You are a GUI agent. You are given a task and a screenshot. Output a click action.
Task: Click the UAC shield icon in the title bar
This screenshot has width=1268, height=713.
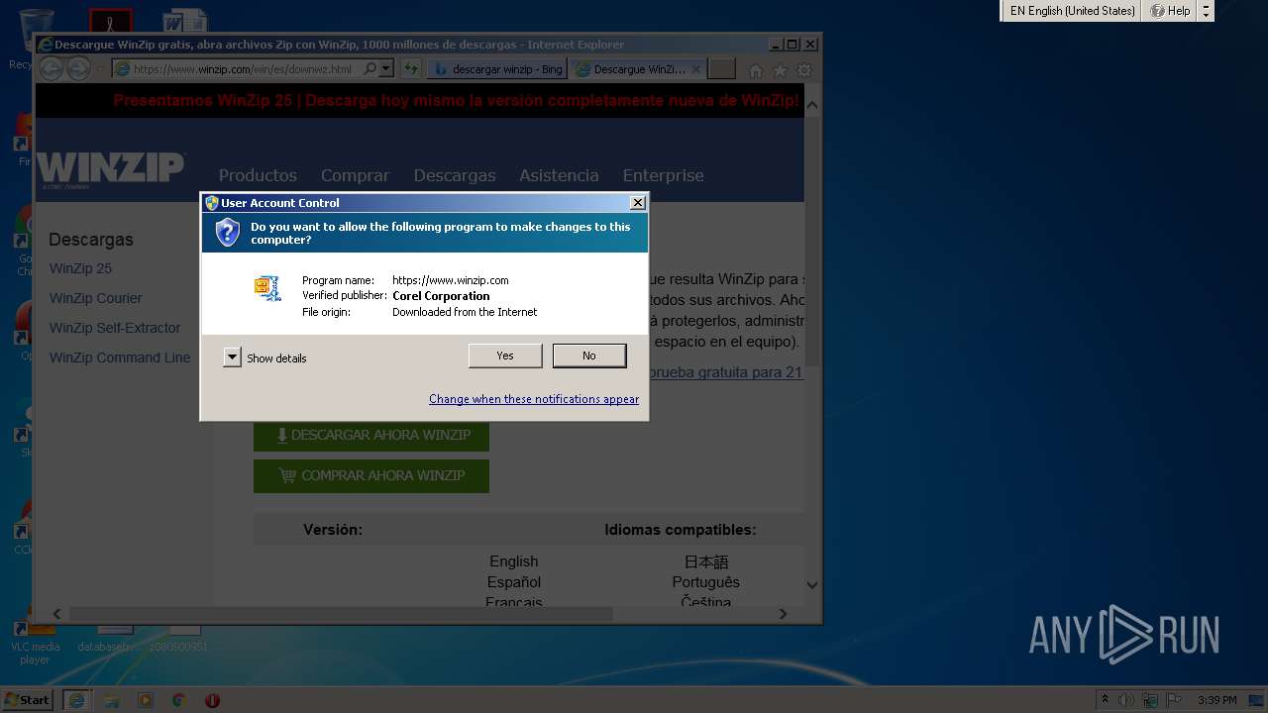pyautogui.click(x=211, y=203)
